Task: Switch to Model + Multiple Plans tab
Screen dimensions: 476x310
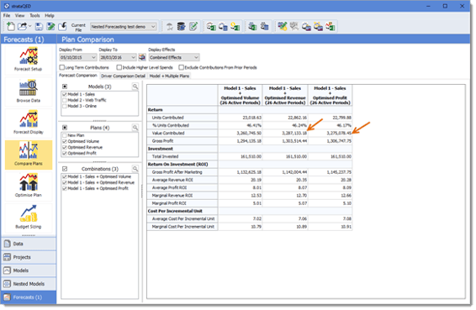Action: point(169,76)
